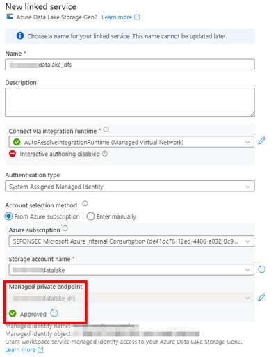Open the bottom Learn more link about managed identity
The width and height of the screenshot is (278, 357).
[20, 350]
